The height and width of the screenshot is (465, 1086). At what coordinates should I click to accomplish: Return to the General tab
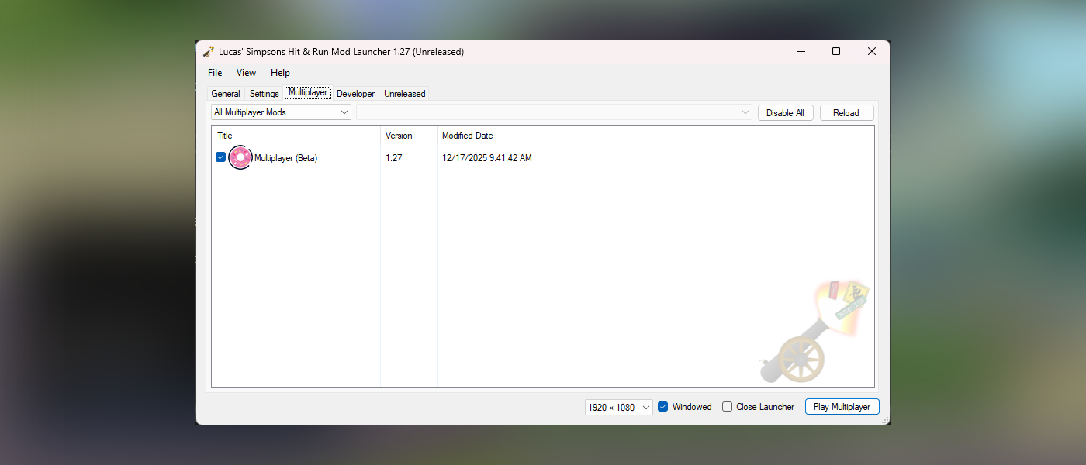click(225, 93)
